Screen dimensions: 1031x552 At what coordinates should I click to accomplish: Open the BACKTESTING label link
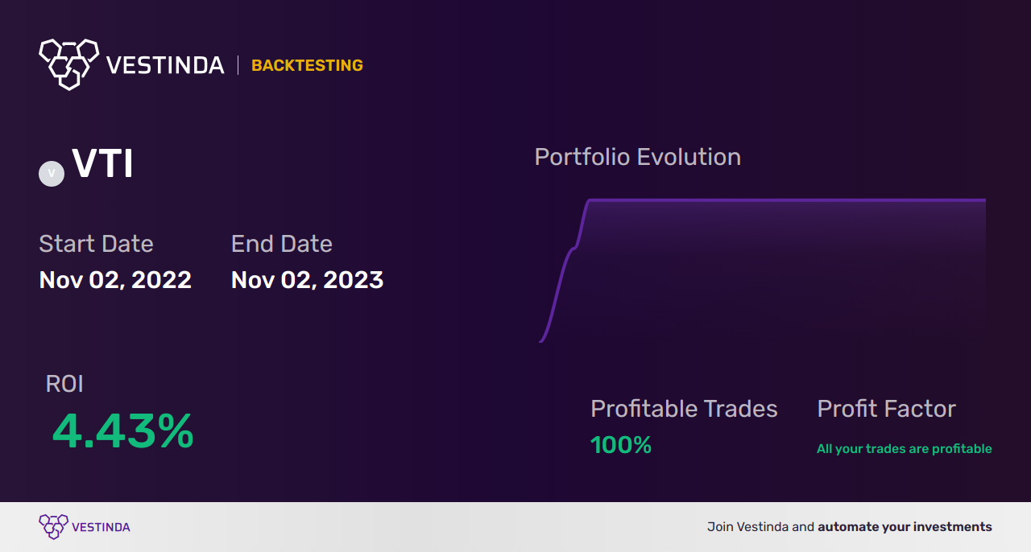[307, 65]
